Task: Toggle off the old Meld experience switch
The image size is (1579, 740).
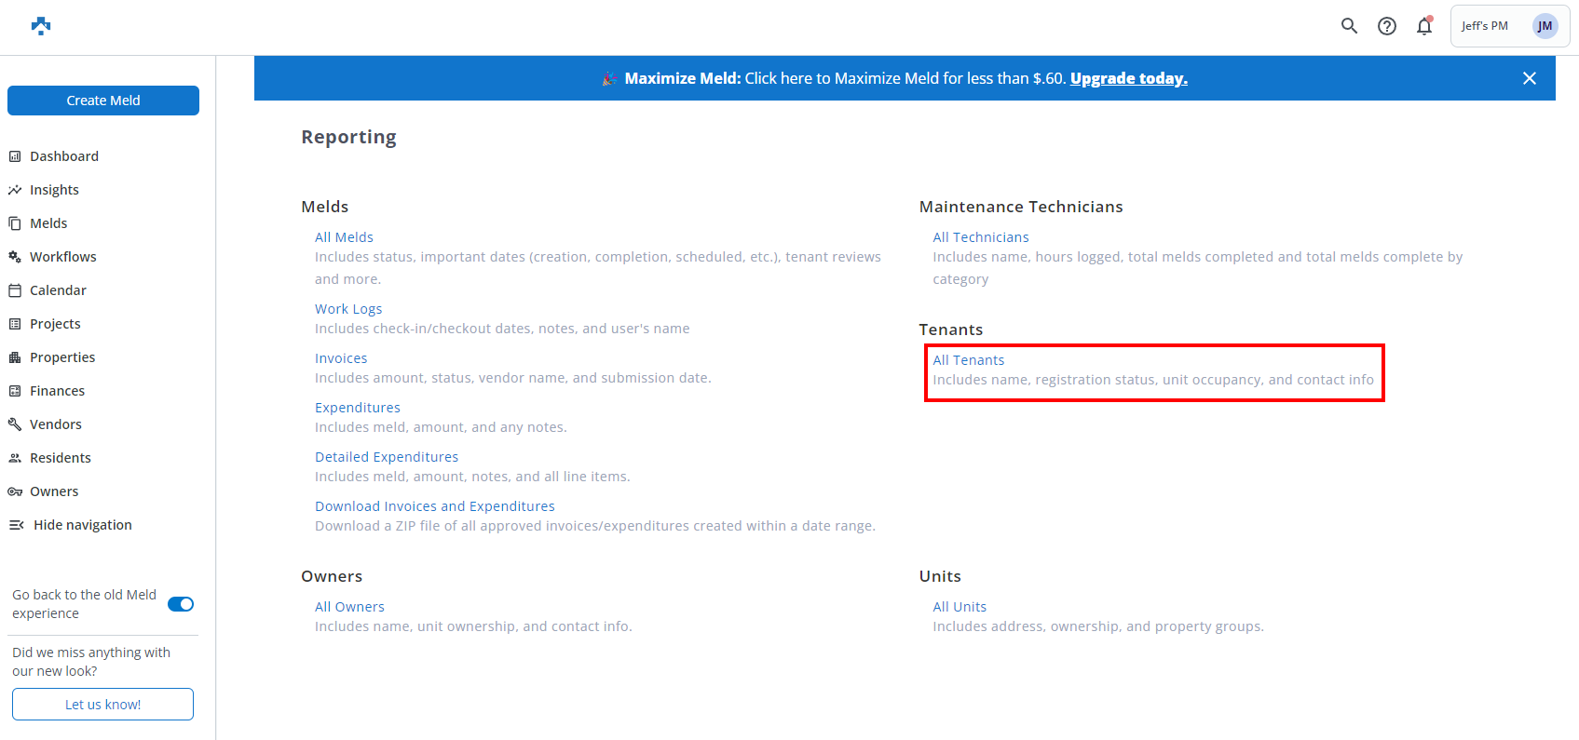Action: [x=181, y=604]
